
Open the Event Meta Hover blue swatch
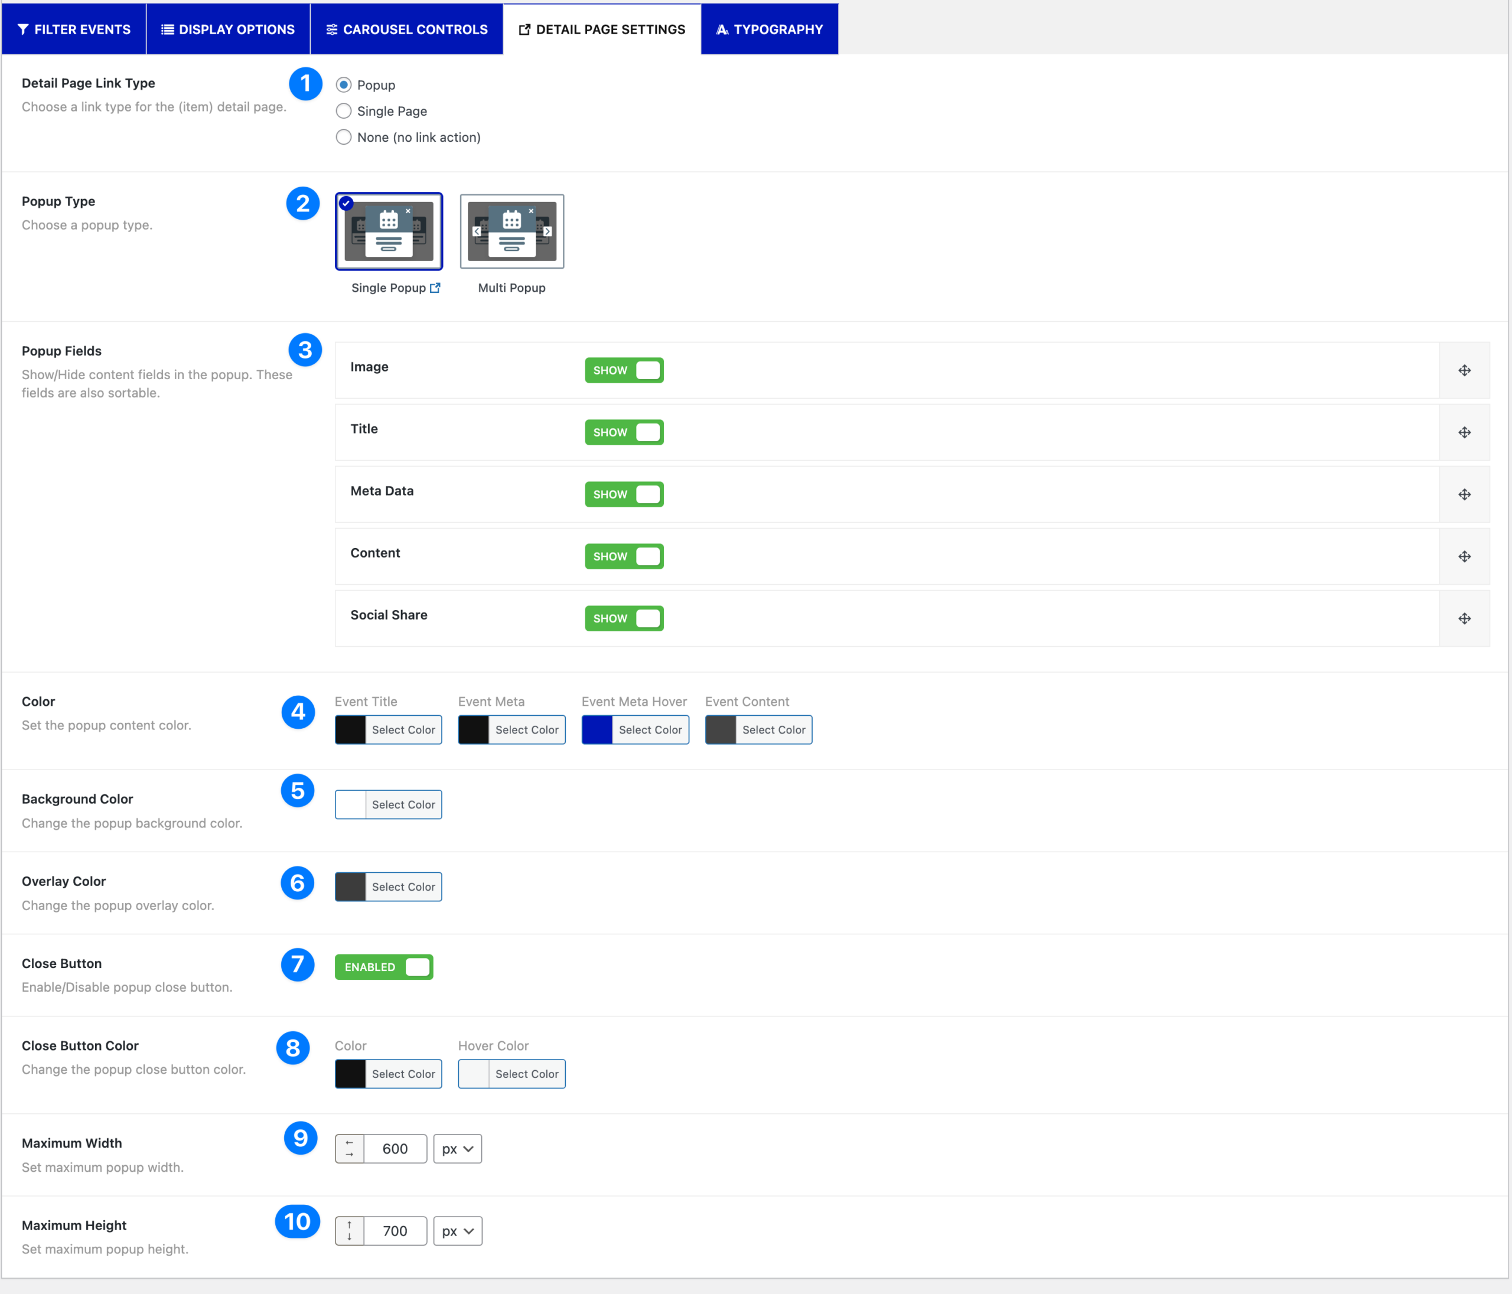pyautogui.click(x=597, y=730)
